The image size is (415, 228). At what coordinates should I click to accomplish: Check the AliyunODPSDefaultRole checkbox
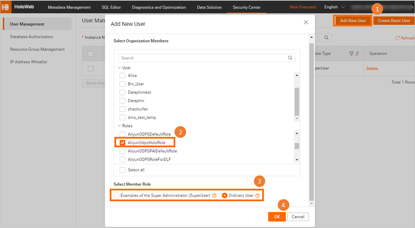click(x=122, y=134)
